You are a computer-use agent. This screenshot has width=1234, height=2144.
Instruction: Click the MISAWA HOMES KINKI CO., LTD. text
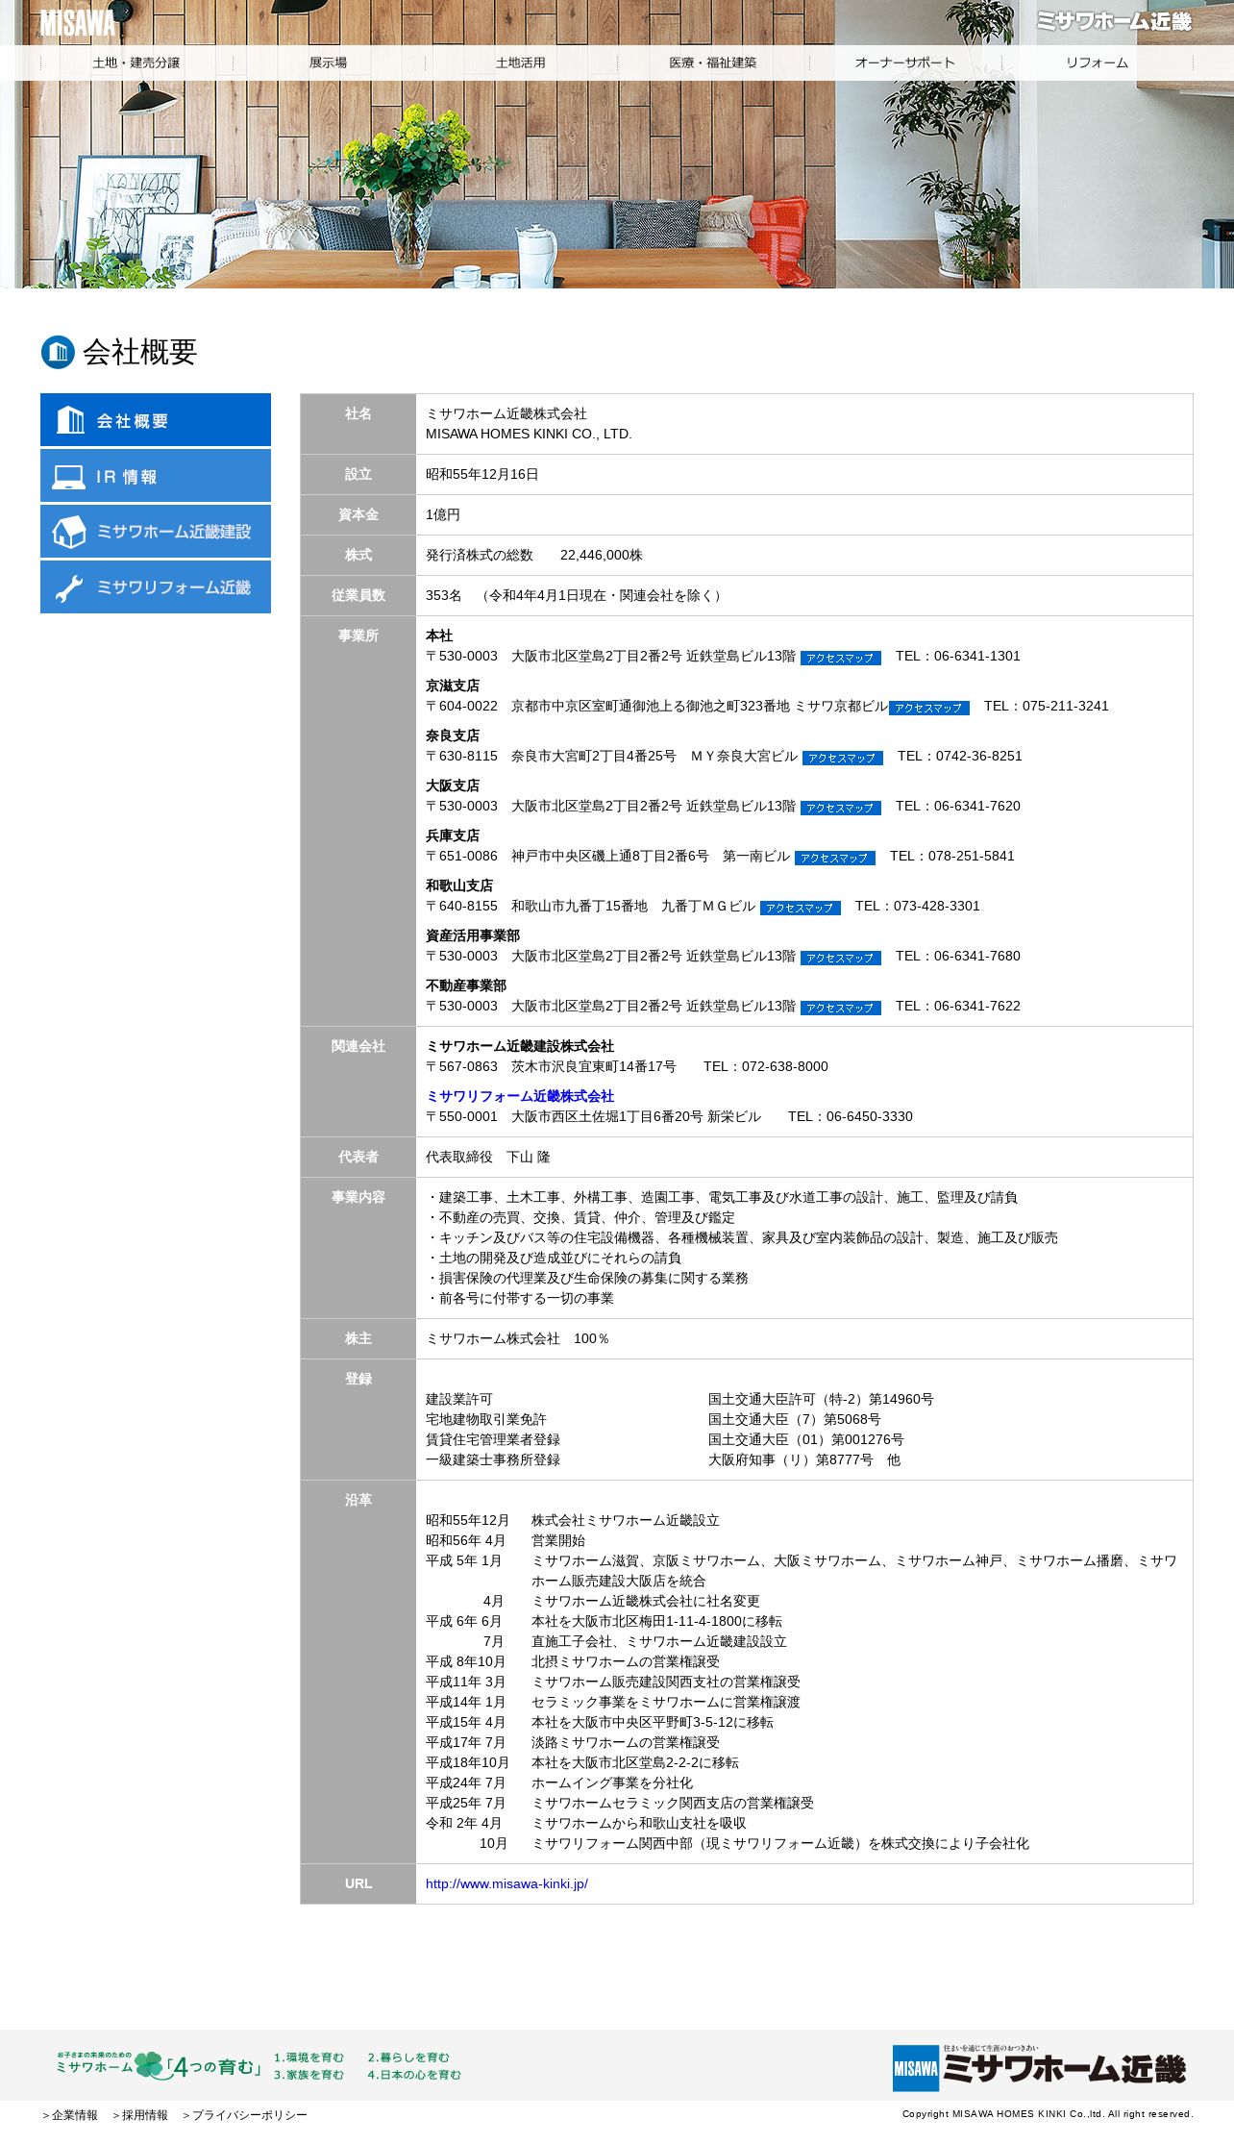click(x=529, y=434)
